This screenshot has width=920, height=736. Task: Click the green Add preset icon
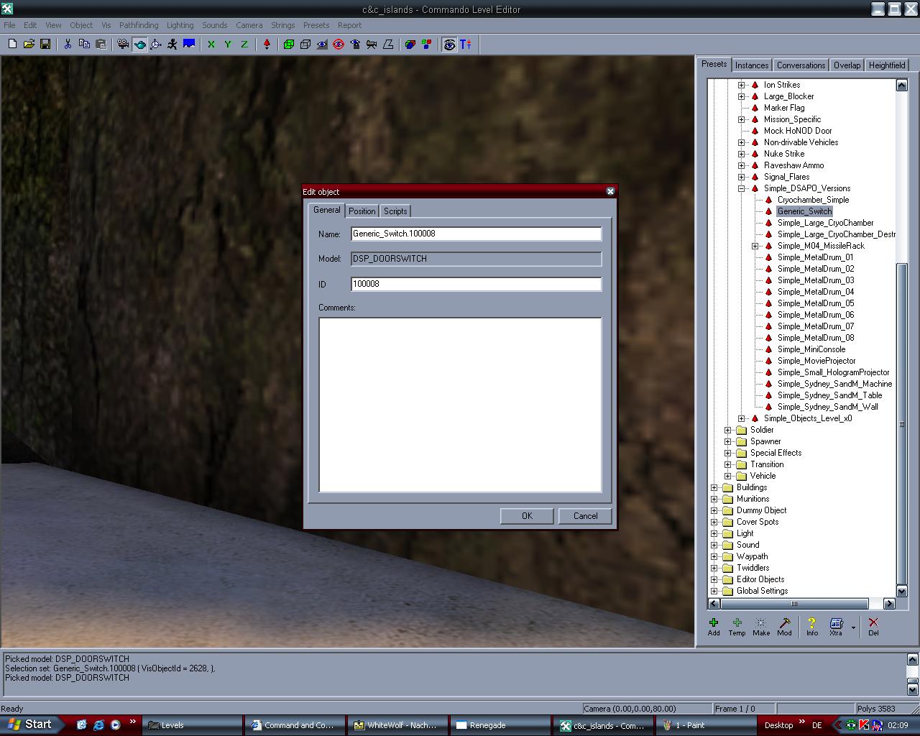click(x=714, y=626)
